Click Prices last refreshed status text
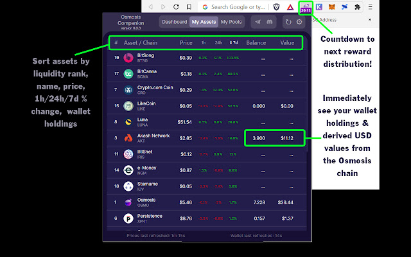411x257 pixels. 155,236
